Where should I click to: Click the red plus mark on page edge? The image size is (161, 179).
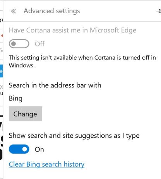2,36
